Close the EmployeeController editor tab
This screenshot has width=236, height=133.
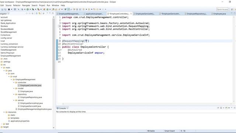pyautogui.click(x=131, y=14)
